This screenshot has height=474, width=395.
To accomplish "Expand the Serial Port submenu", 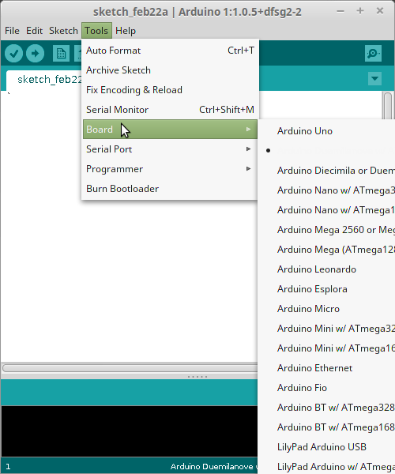I will point(170,149).
